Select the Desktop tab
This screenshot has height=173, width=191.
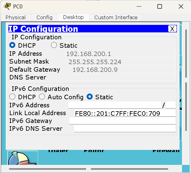pyautogui.click(x=73, y=17)
